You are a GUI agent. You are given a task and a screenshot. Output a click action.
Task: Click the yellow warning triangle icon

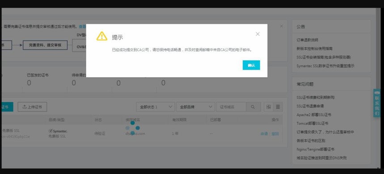102,36
